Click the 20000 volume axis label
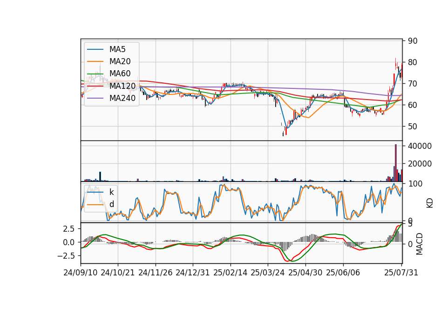447x321 pixels. point(420,164)
